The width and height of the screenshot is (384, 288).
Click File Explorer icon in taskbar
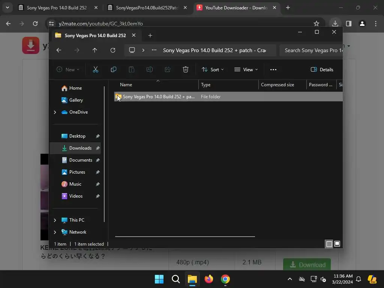point(192,279)
